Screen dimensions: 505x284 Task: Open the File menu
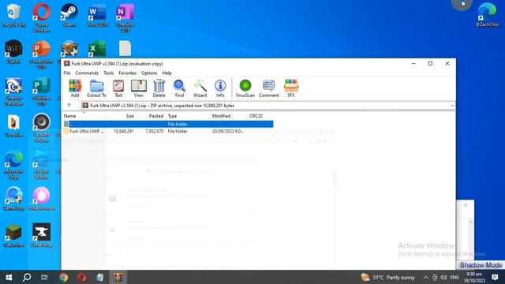[x=66, y=73]
